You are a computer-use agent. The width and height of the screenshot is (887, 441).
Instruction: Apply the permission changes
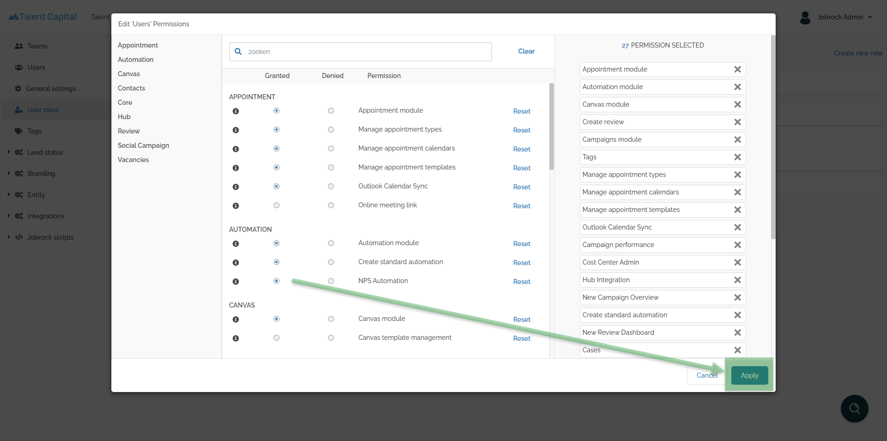(x=749, y=375)
